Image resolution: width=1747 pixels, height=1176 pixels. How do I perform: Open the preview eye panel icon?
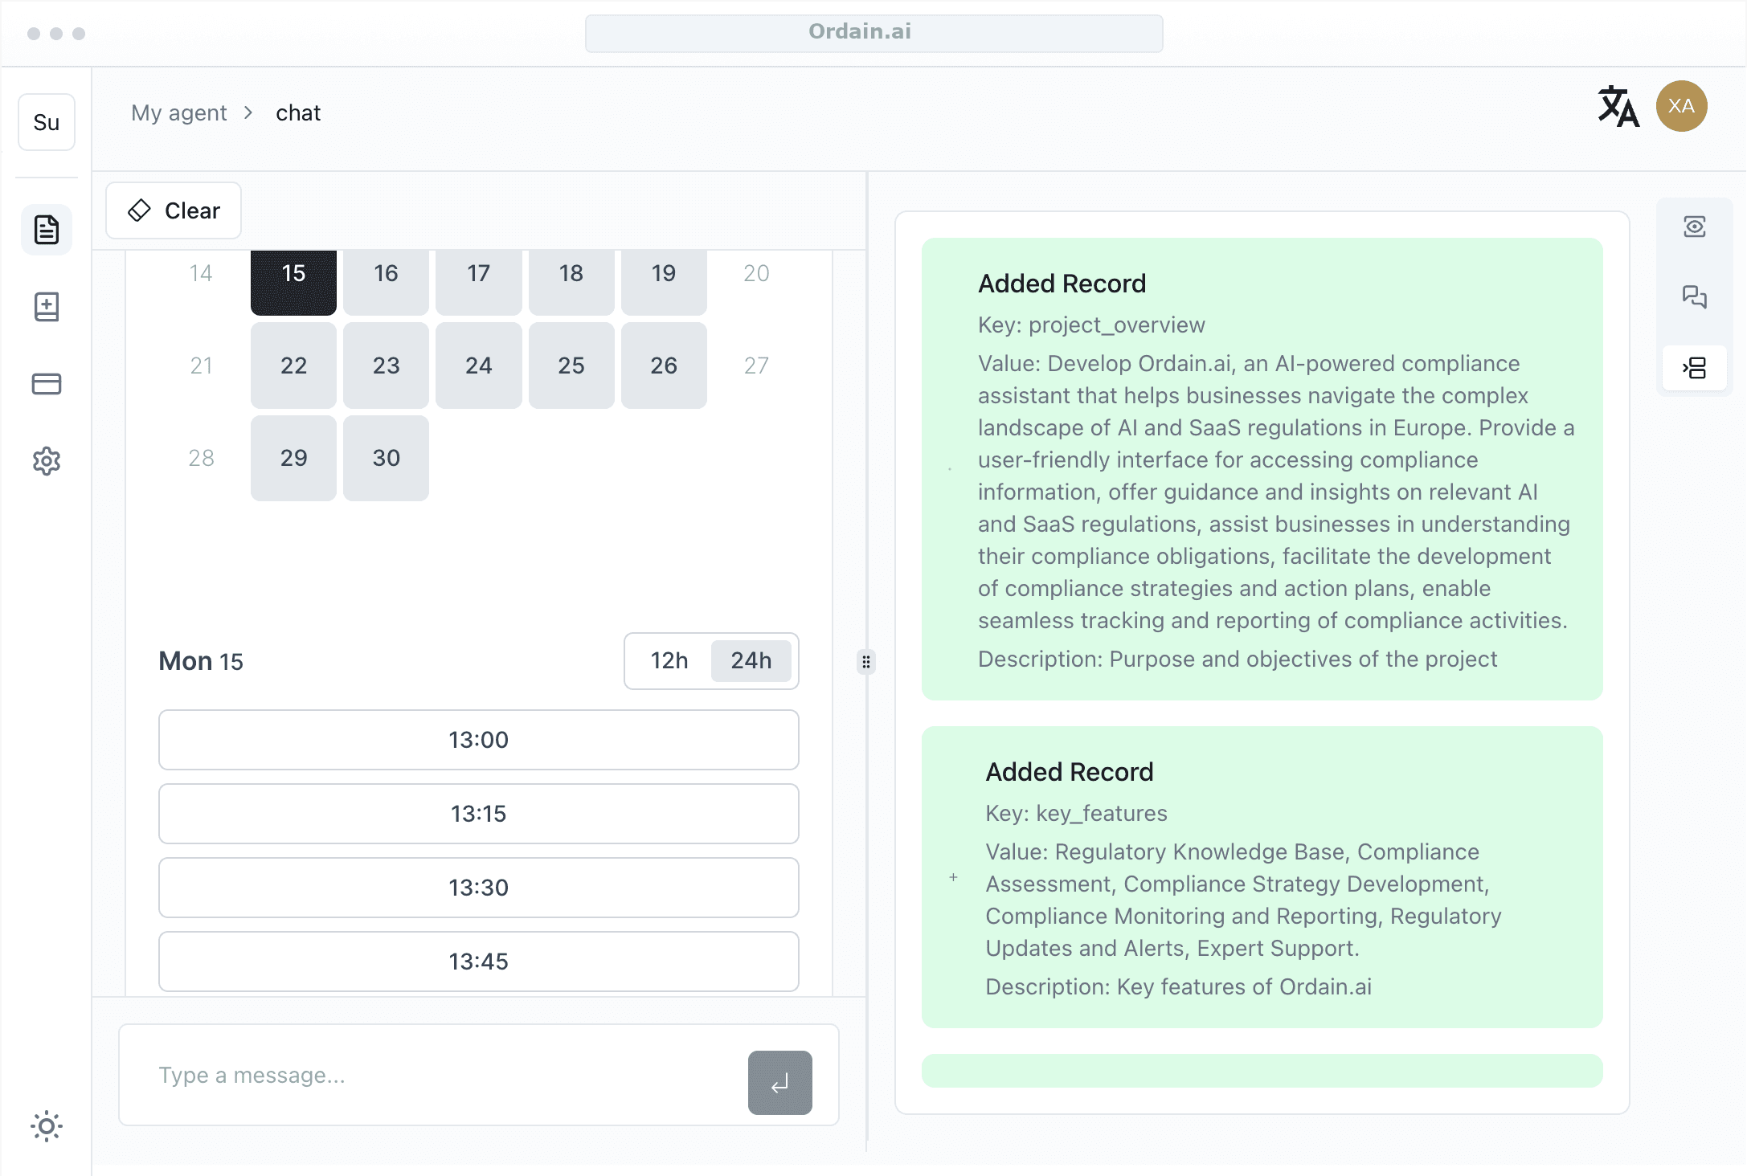click(x=1694, y=227)
